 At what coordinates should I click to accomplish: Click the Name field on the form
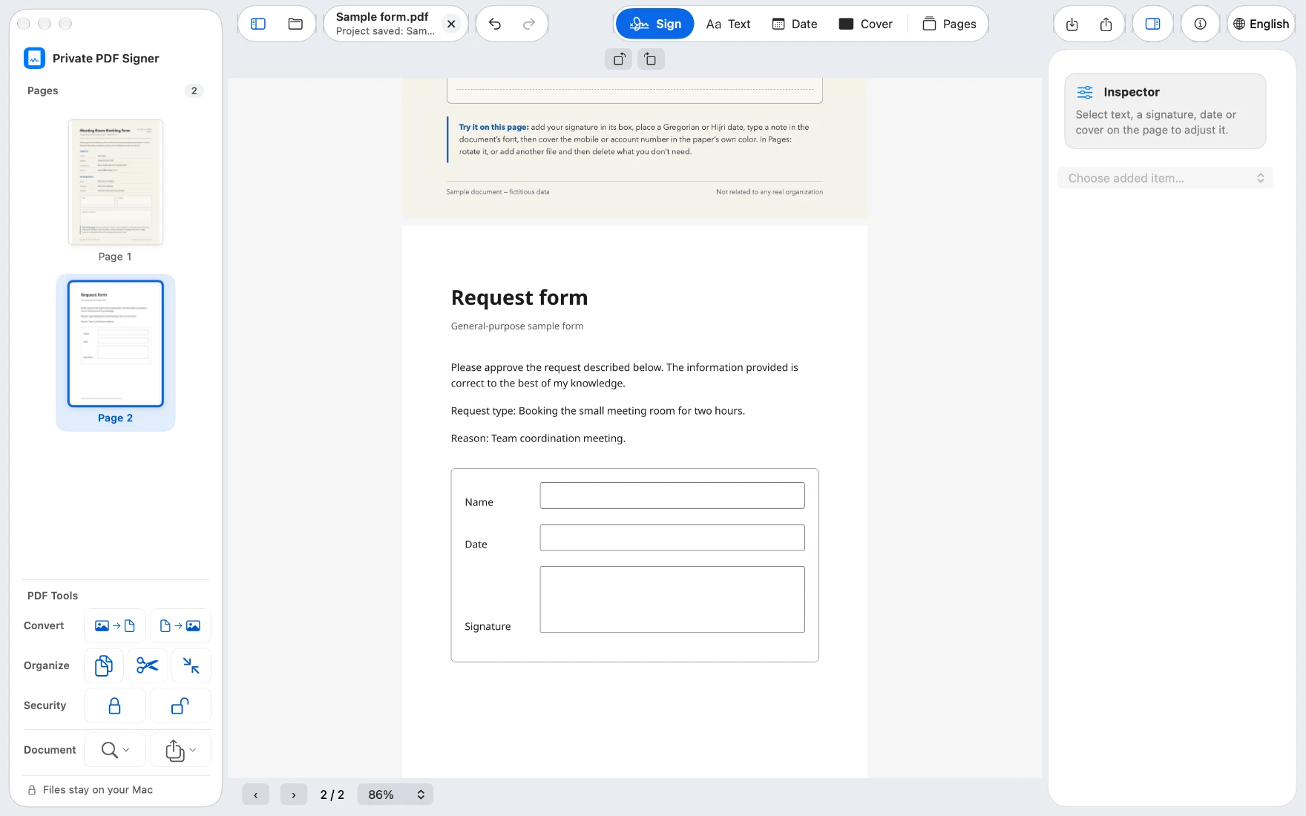tap(672, 496)
